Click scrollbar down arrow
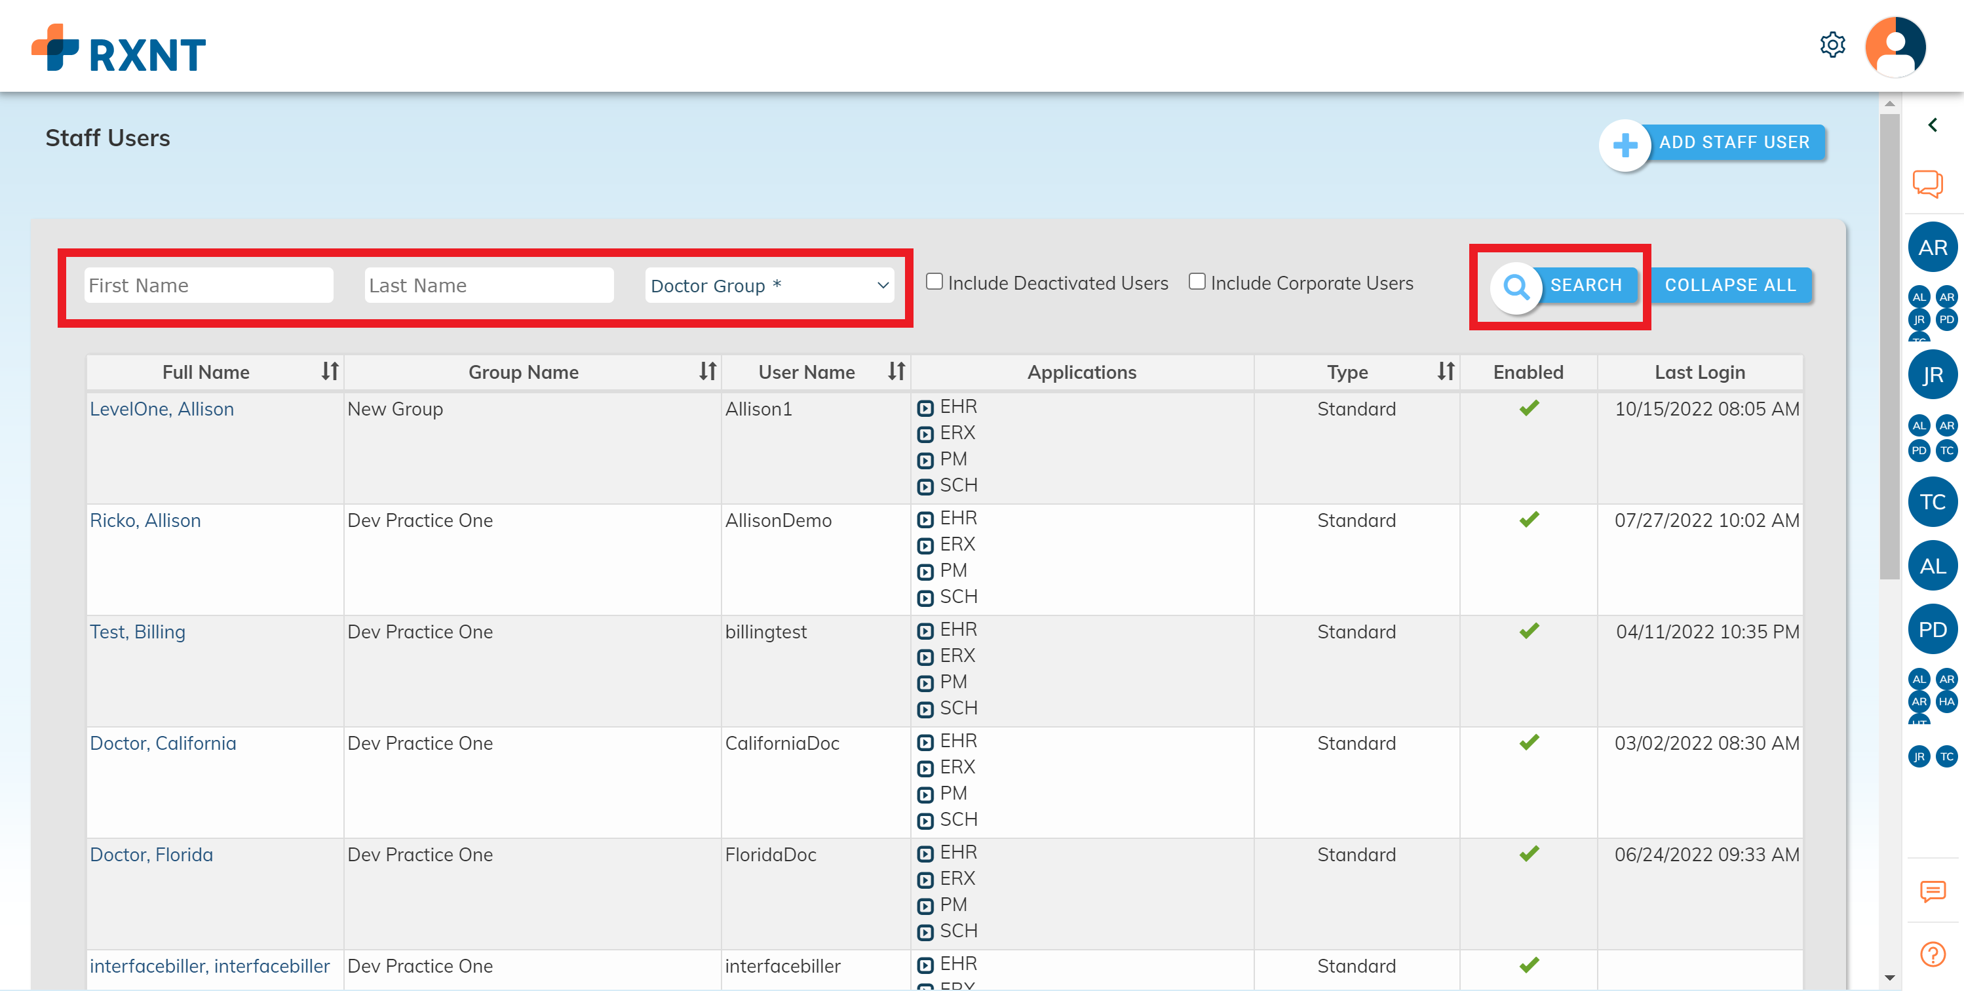Viewport: 1964px width, 991px height. click(1889, 977)
